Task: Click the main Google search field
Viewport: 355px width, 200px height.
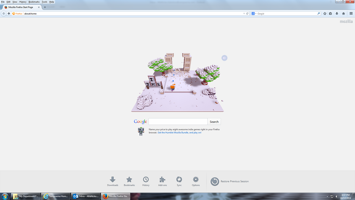Action: click(x=178, y=122)
